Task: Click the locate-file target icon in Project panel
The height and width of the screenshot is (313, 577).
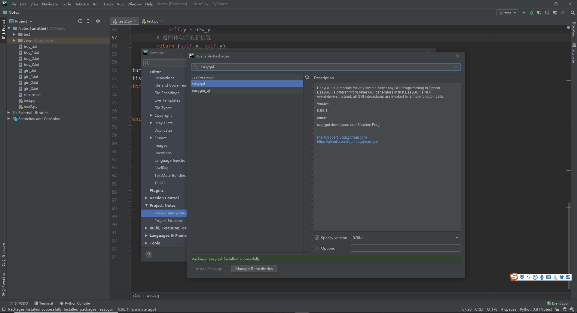Action: [80, 21]
